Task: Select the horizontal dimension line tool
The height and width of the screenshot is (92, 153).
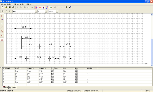Action: (2, 20)
